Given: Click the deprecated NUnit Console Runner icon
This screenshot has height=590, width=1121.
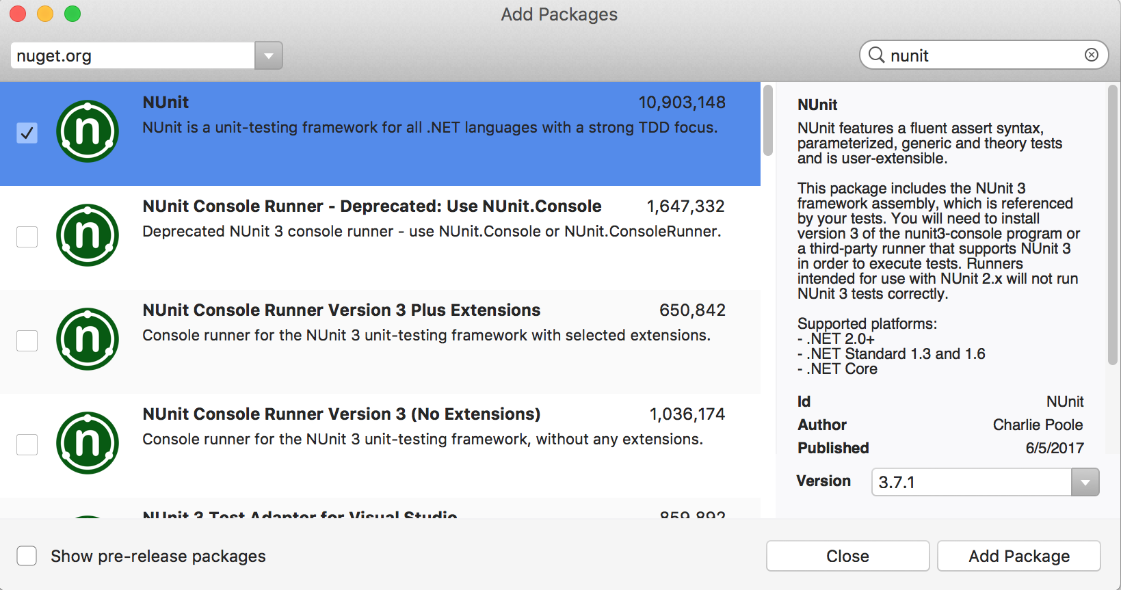Looking at the screenshot, I should 88,235.
